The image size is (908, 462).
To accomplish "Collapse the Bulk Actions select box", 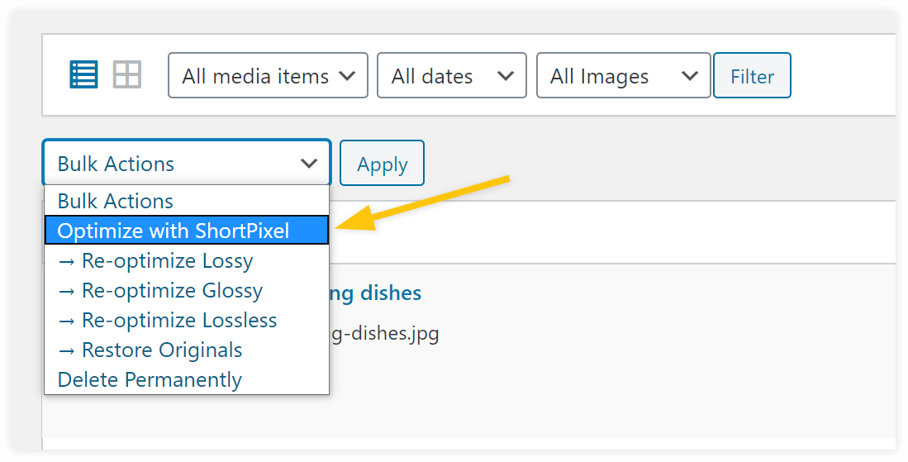I will (x=187, y=164).
